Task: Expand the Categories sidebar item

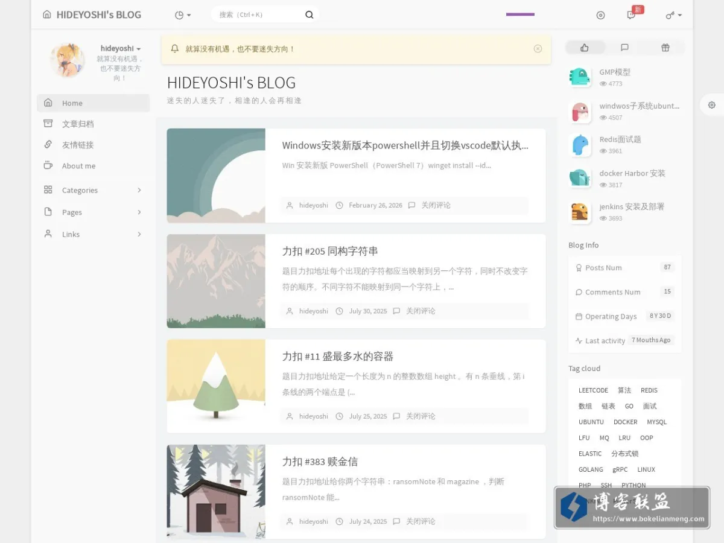Action: click(x=93, y=190)
